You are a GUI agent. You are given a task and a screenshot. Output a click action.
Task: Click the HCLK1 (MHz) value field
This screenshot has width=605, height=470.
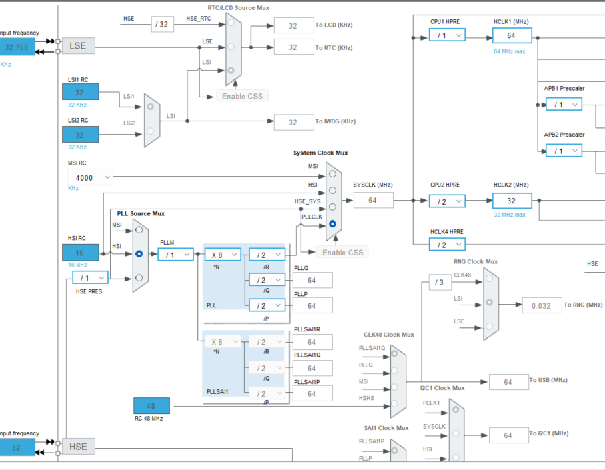click(512, 35)
